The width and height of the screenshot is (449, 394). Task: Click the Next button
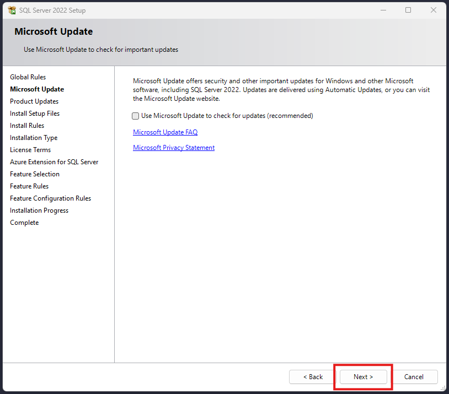[x=363, y=377]
